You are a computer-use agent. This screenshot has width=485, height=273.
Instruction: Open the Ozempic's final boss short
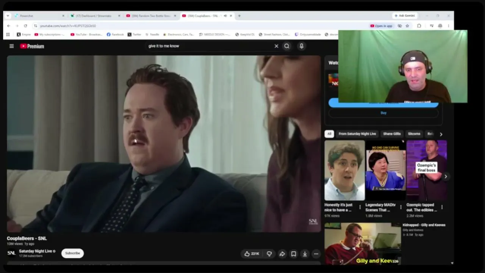[x=426, y=170]
